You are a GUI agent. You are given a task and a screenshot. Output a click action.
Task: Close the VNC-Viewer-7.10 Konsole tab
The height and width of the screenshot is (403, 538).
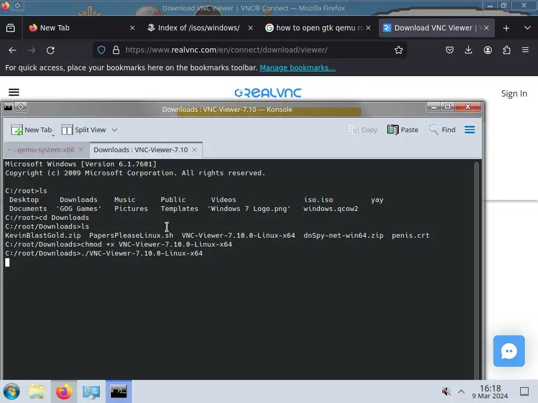pyautogui.click(x=194, y=150)
